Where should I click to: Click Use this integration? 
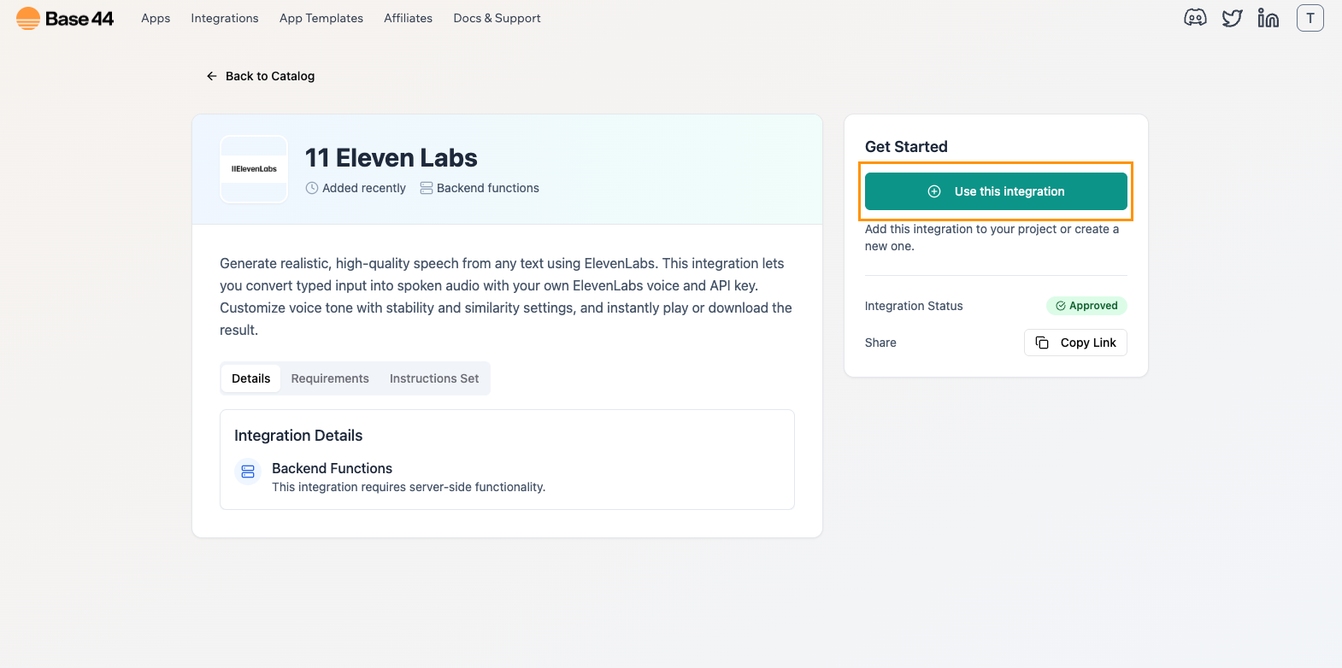point(995,191)
